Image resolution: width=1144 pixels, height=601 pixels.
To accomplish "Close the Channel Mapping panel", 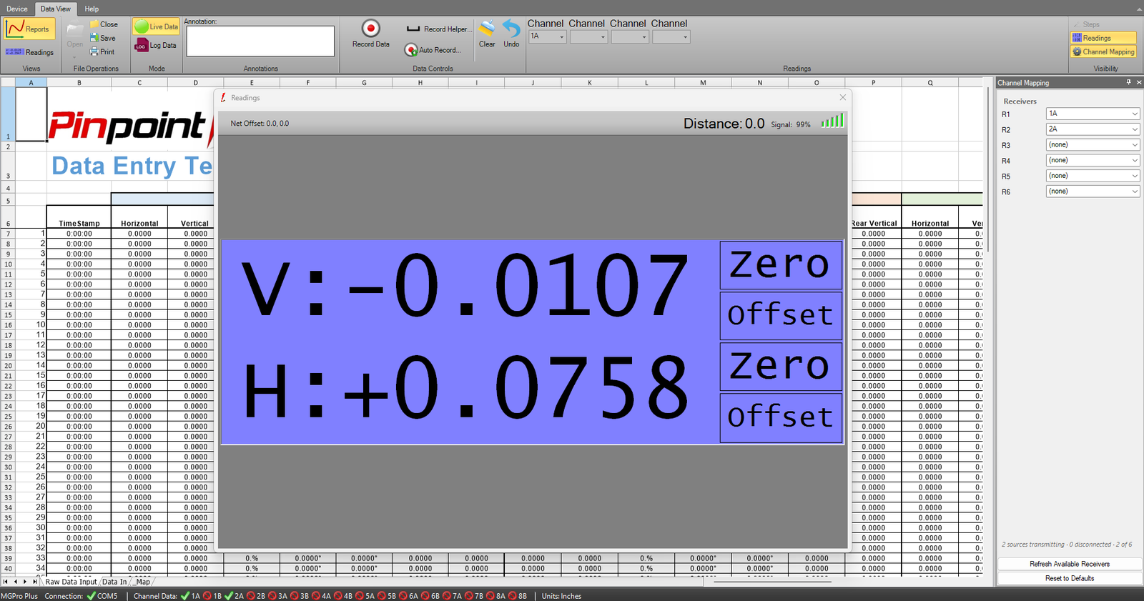I will tap(1139, 82).
